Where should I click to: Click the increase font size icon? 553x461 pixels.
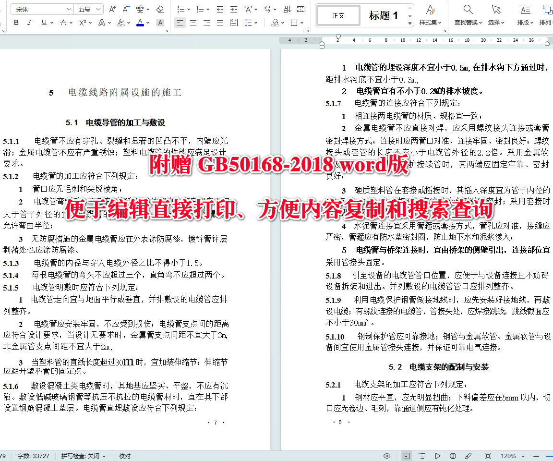point(112,8)
